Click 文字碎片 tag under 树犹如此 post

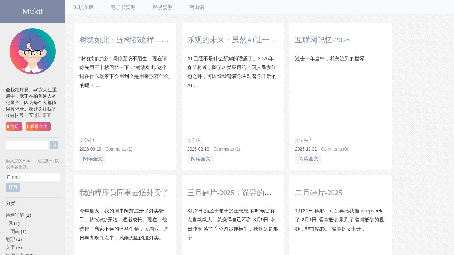(x=88, y=141)
